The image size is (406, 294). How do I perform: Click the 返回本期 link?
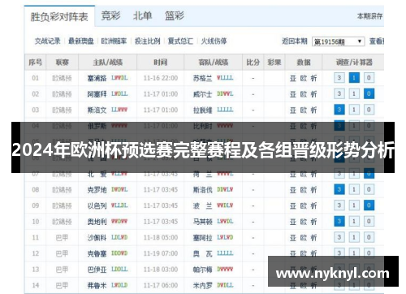click(295, 41)
